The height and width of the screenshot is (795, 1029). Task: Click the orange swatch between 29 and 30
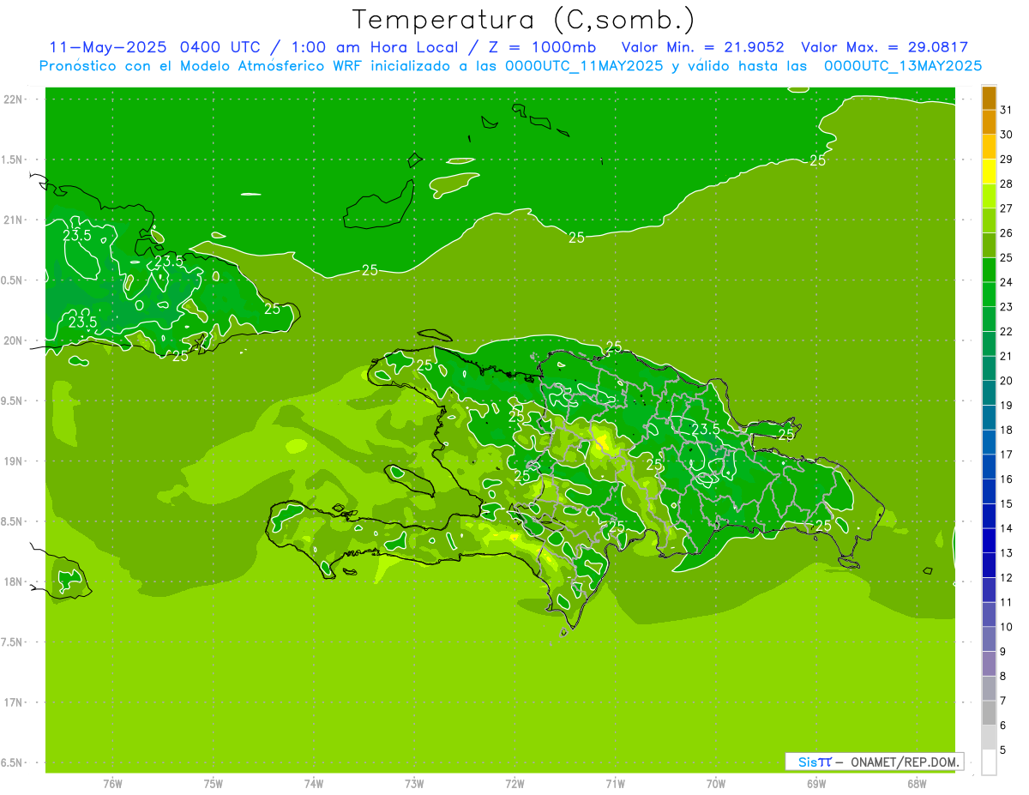coord(989,147)
